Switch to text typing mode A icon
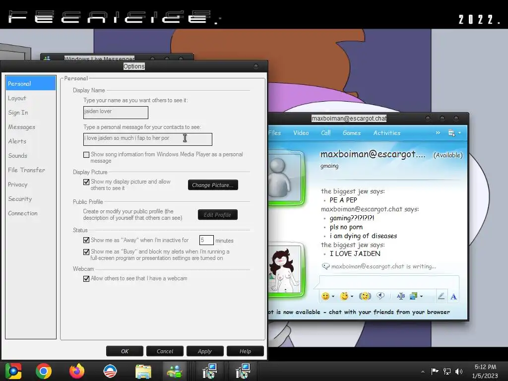The width and height of the screenshot is (508, 381). tap(453, 297)
